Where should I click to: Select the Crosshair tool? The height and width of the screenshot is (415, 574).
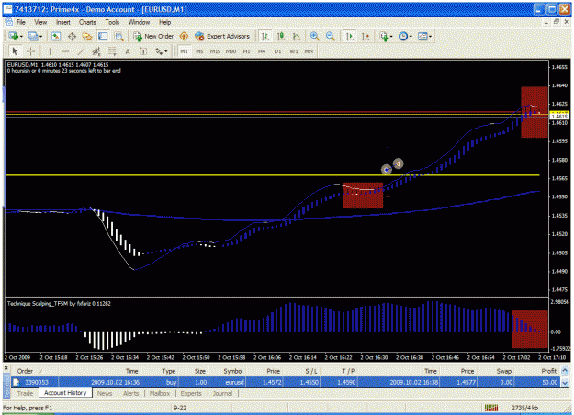(x=31, y=51)
